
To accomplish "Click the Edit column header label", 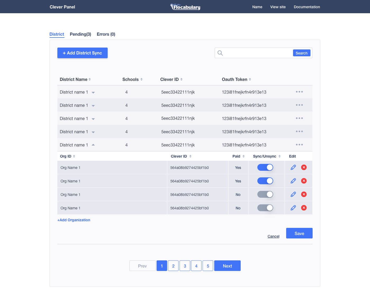I will click(293, 156).
